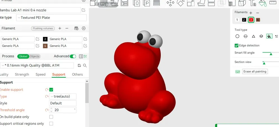Image resolution: width=279 pixels, height=127 pixels.
Task: Click the Split to parts icon
Action: click(x=146, y=3)
